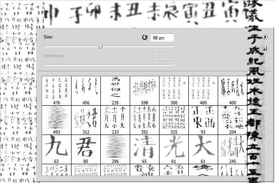275x183 pixels.
Task: Select the 204 brush preset
Action: pyautogui.click(x=232, y=120)
